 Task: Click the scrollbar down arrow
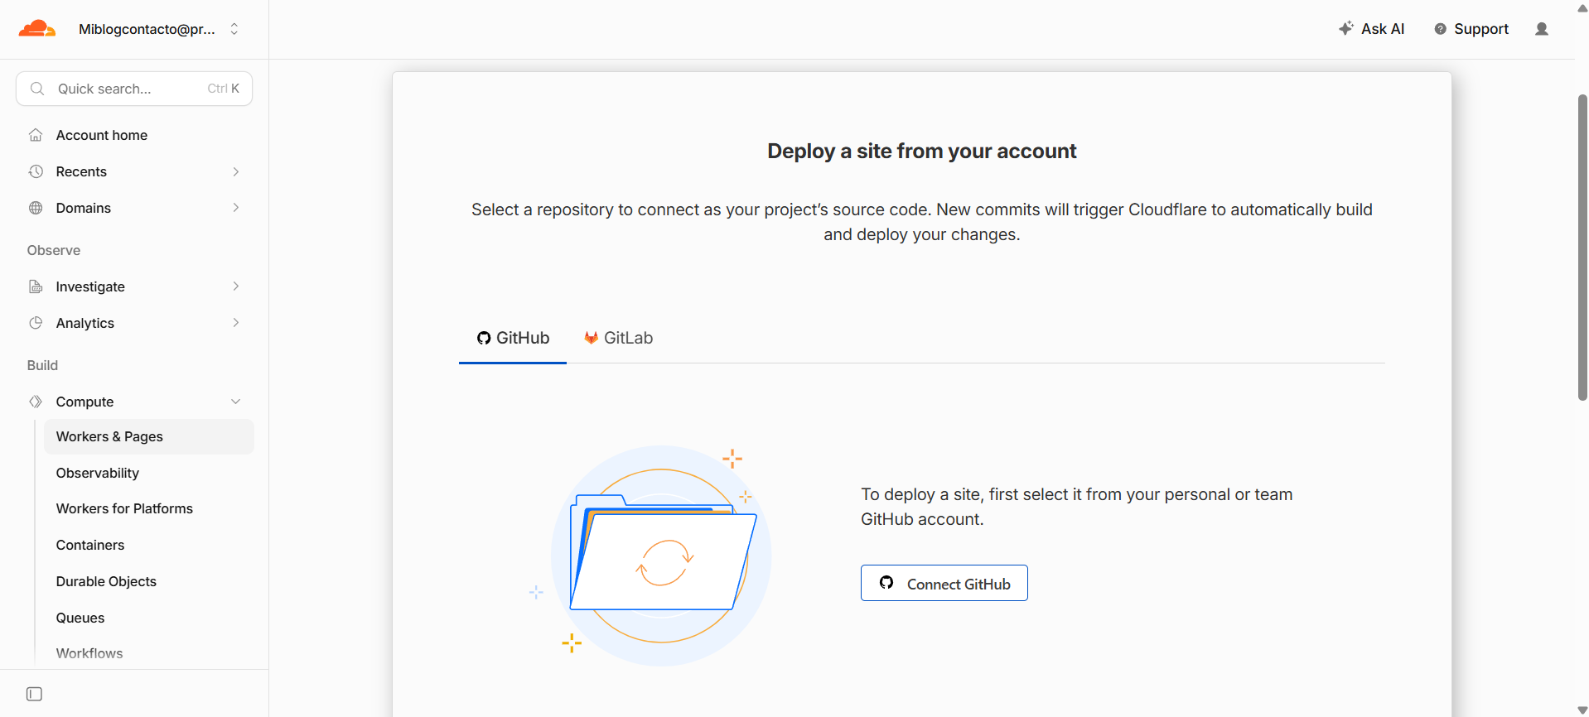[x=1582, y=710]
